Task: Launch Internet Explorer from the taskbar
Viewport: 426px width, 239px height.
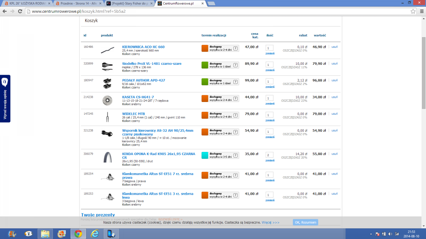Action: tap(95, 234)
